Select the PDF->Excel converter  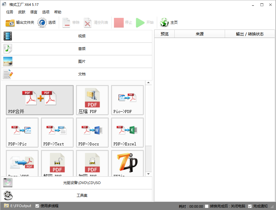tap(127, 132)
